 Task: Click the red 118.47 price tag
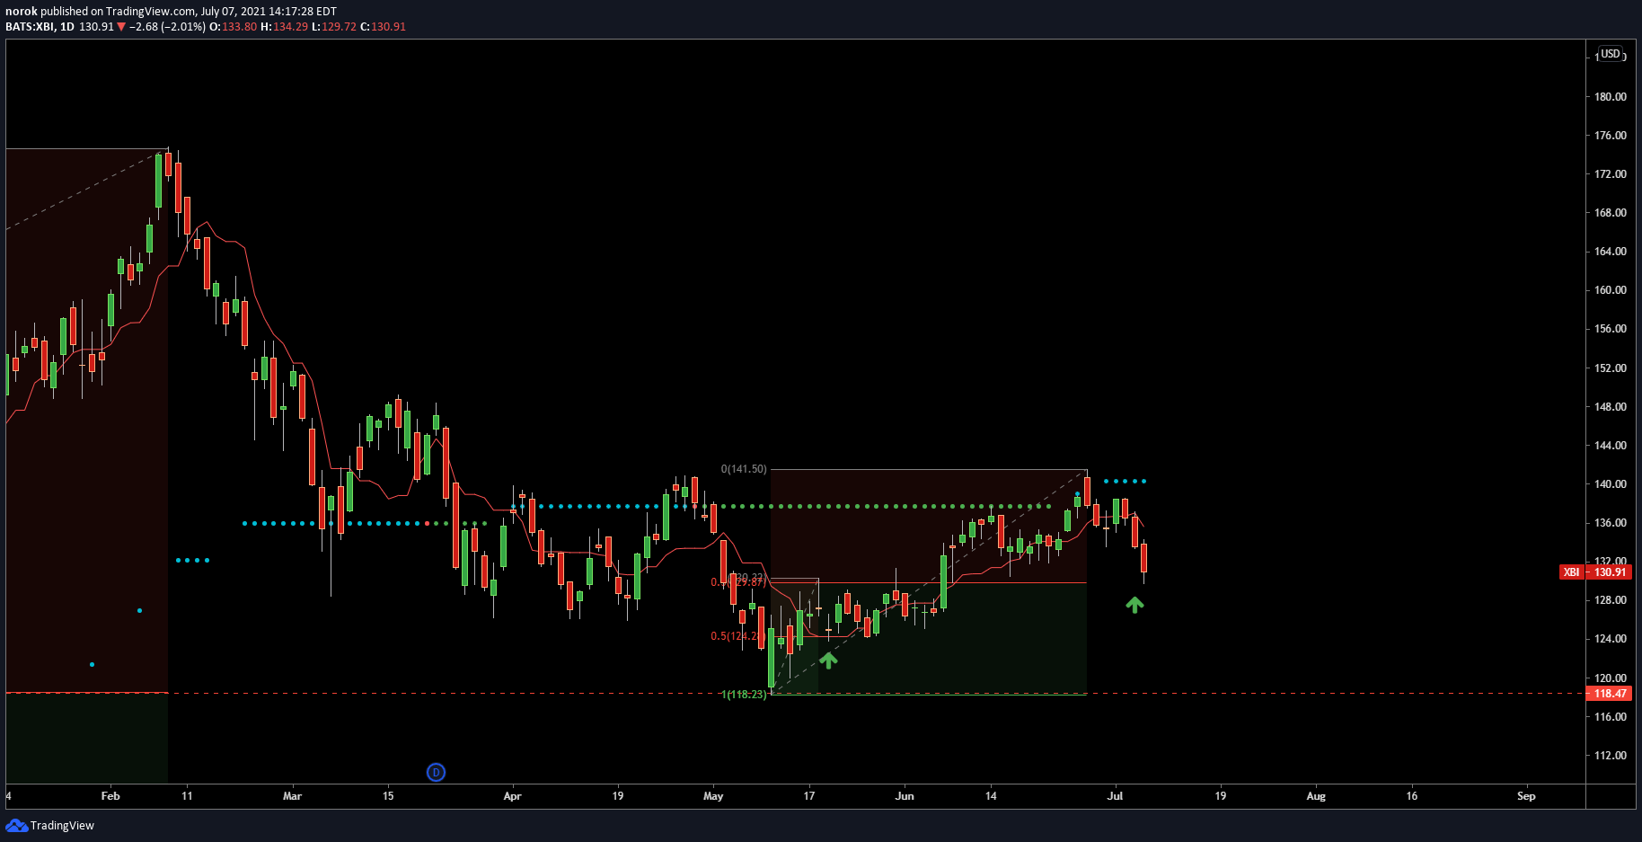coord(1610,694)
